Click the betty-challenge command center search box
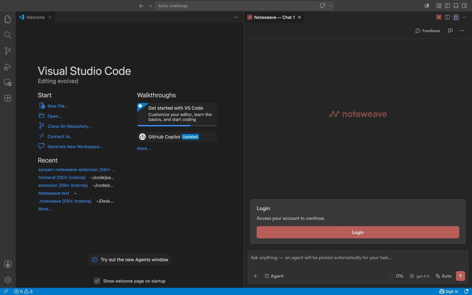472x295 pixels. point(236,6)
